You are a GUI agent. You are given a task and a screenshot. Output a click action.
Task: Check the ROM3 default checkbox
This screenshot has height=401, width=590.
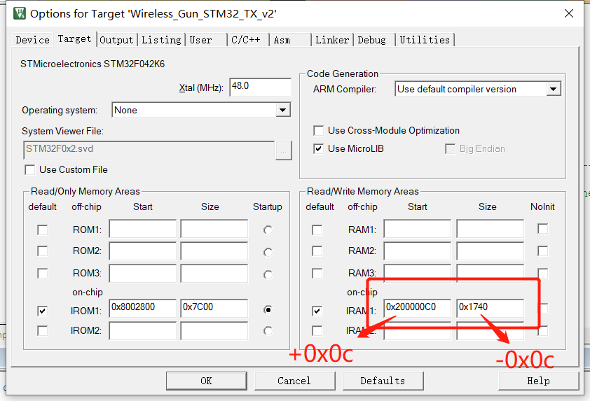pos(43,273)
